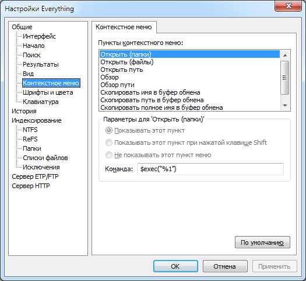Select 'Общие' in settings tree

point(22,27)
